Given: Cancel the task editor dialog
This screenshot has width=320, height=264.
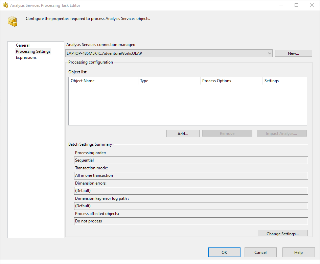Looking at the screenshot, I should pyautogui.click(x=260, y=253).
